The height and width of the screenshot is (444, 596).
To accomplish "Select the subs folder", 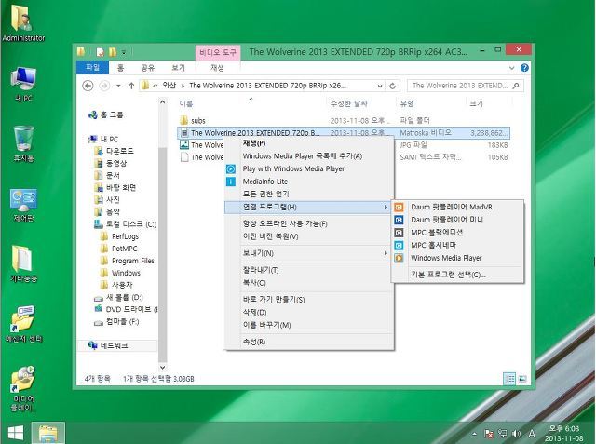I will coord(198,121).
